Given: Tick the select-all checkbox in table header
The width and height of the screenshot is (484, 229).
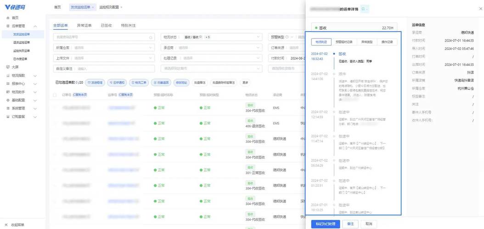Looking at the screenshot, I should [55, 95].
